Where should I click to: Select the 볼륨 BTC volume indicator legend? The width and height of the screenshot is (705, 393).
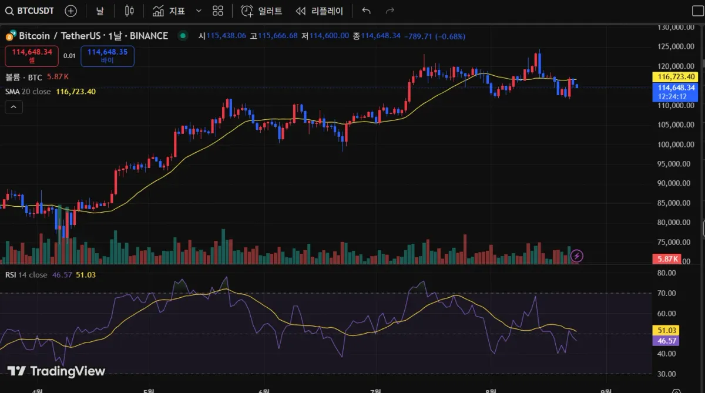tap(23, 76)
